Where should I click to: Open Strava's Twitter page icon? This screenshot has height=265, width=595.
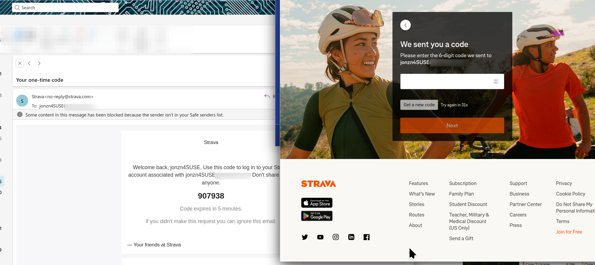coord(305,237)
